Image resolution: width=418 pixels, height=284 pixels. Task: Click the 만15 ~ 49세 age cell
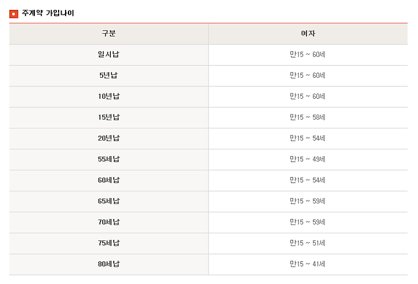307,159
